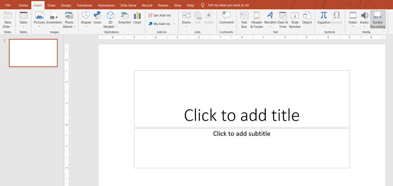Switch to the Home tab
393x186 pixels.
tap(24, 5)
